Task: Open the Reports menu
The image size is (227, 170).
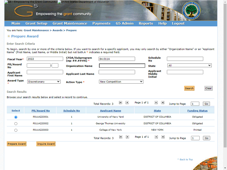Action: (146, 23)
